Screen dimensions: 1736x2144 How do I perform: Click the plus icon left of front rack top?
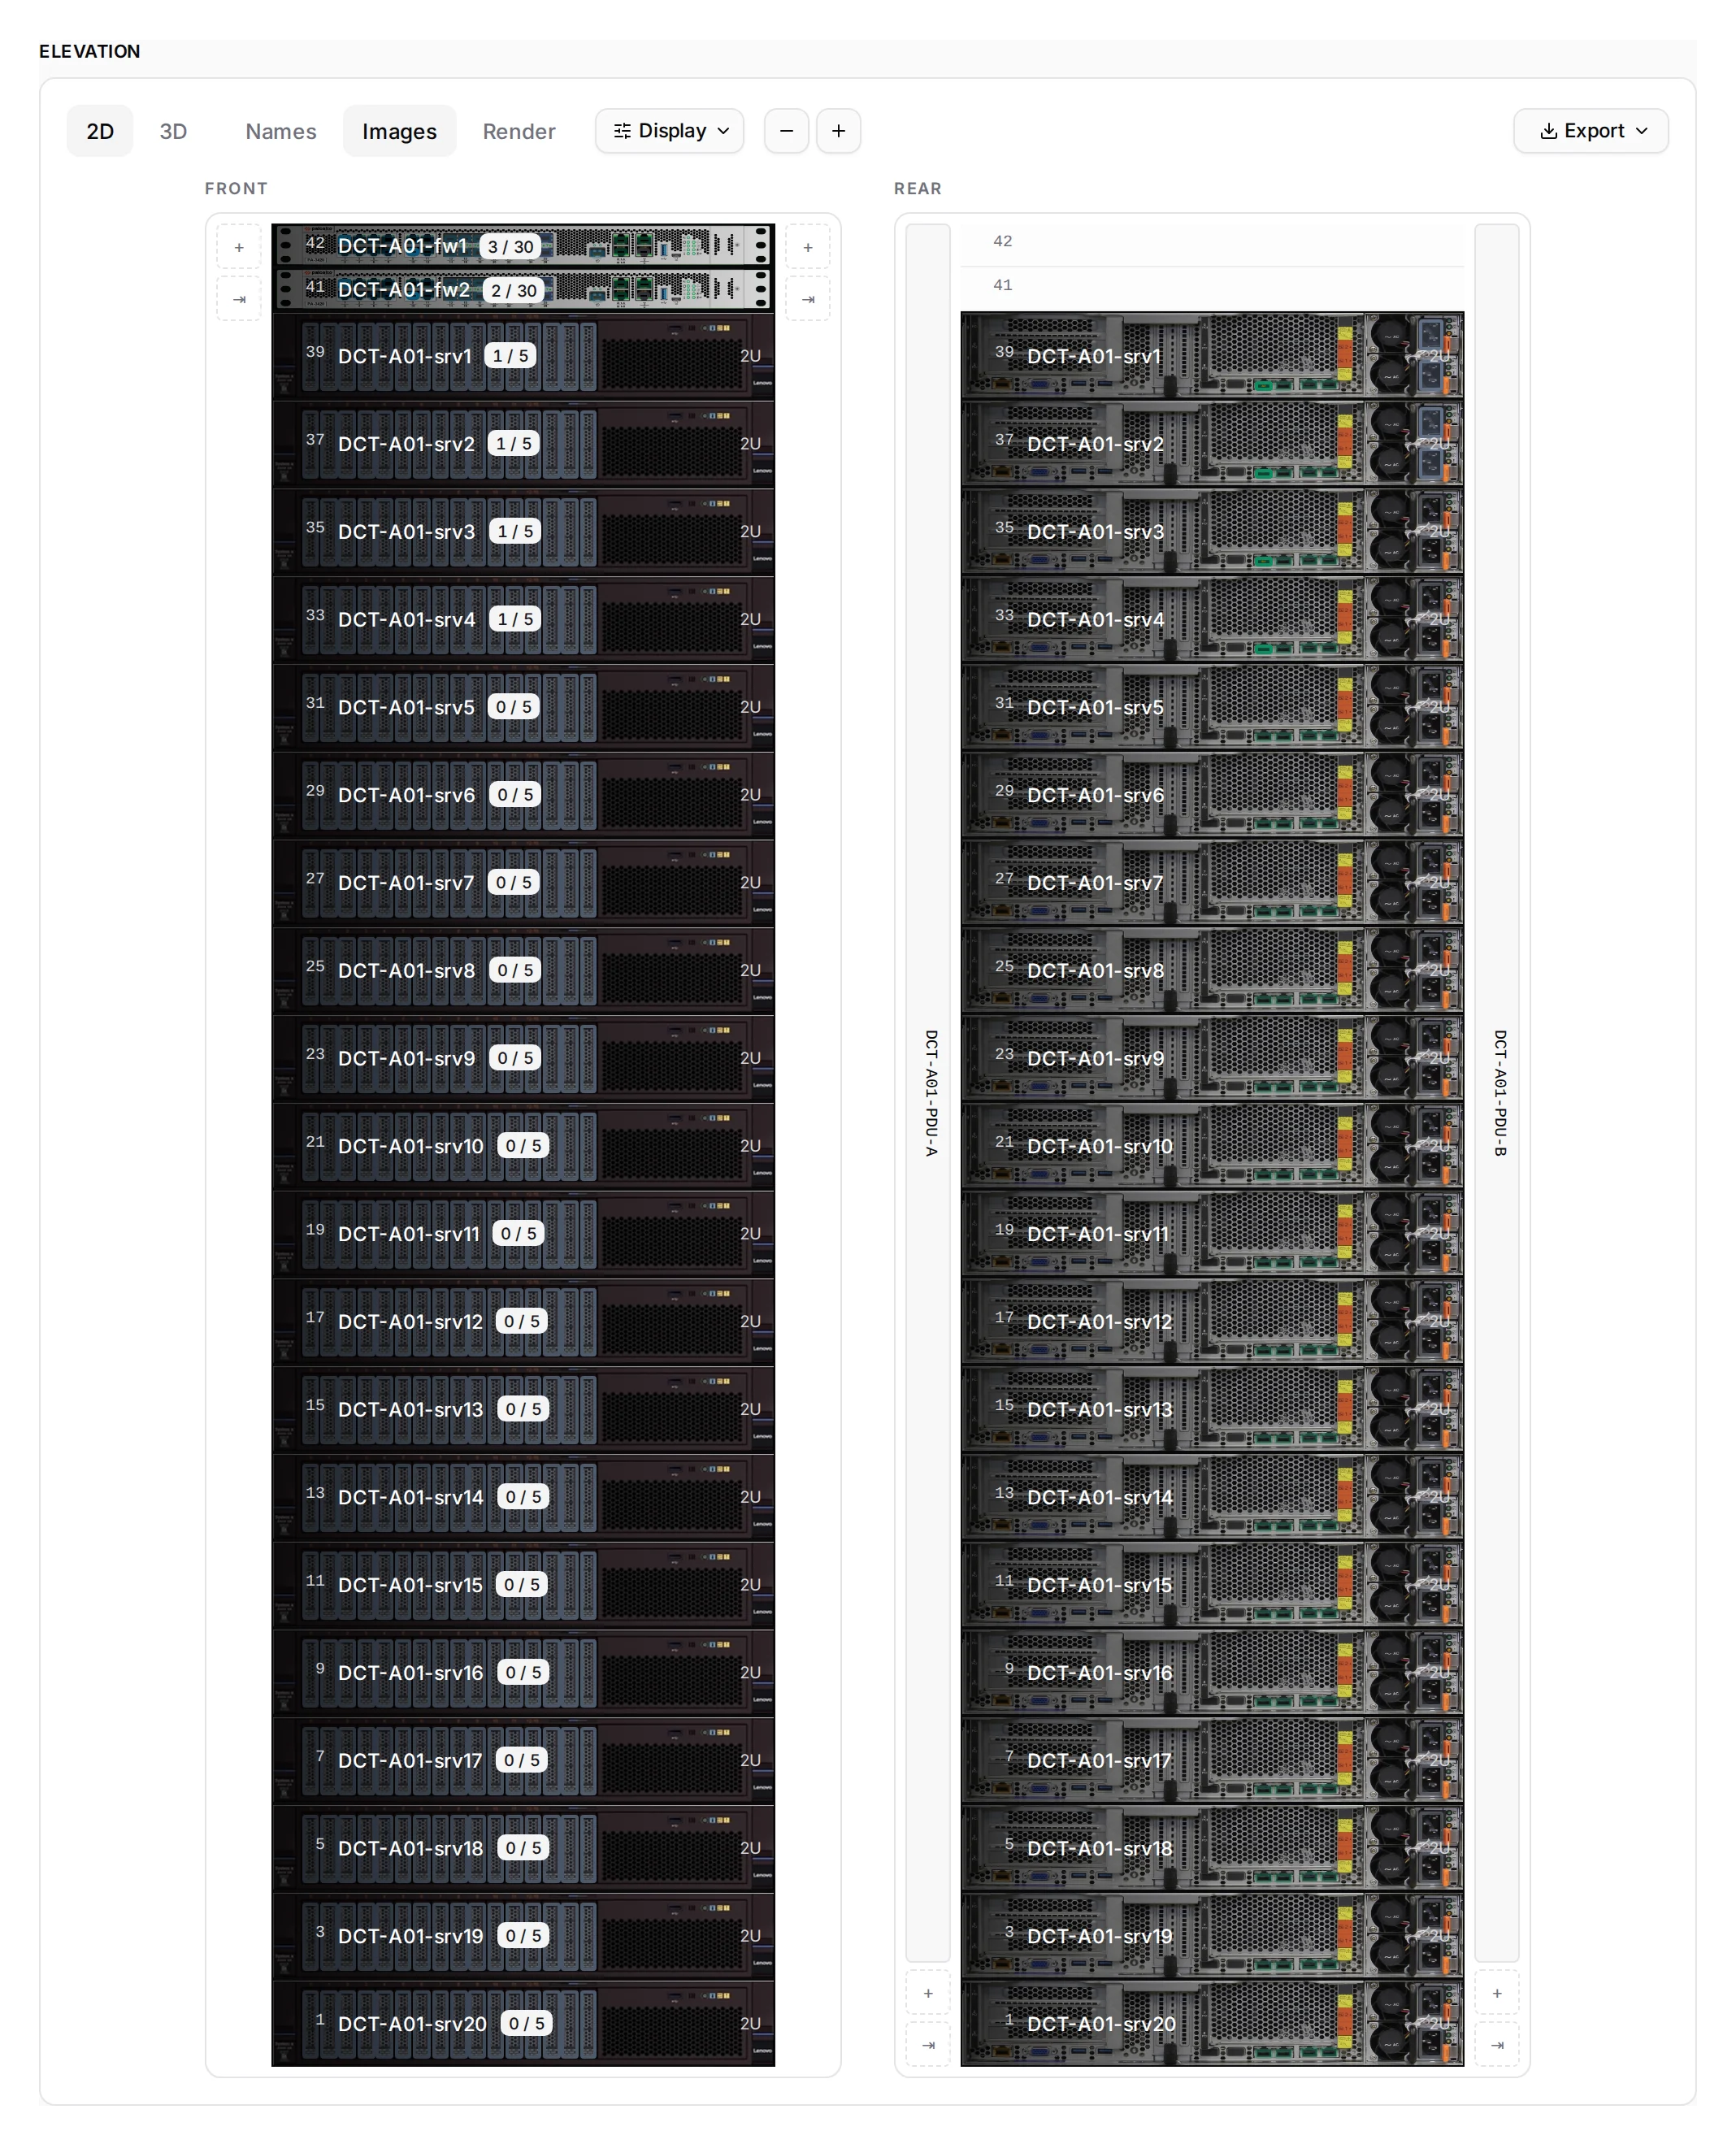point(239,247)
